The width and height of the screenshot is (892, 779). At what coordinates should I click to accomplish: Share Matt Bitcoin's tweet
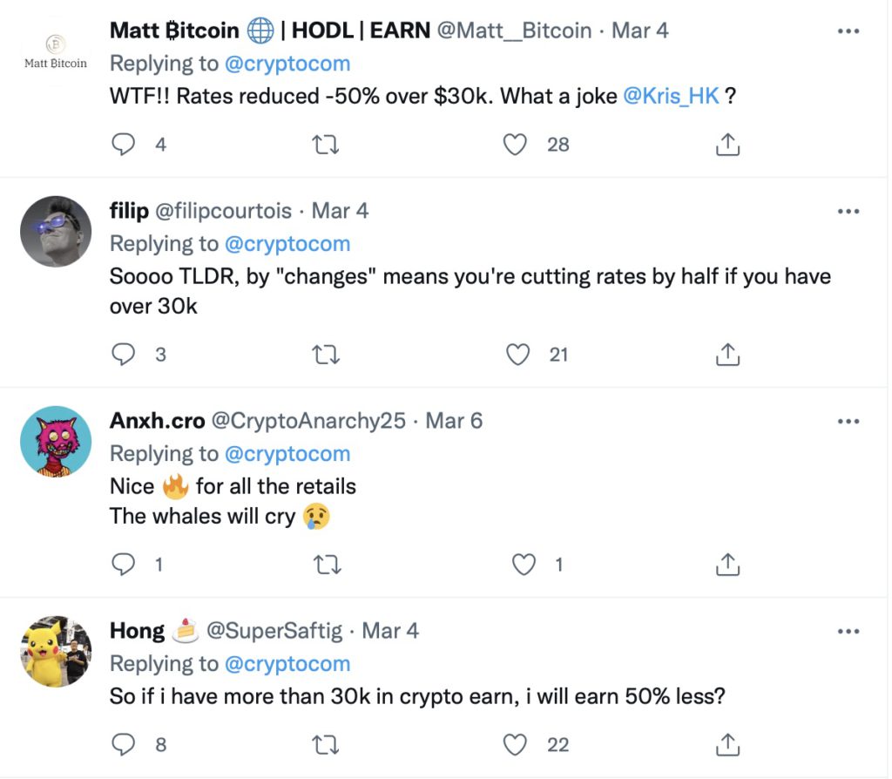(727, 145)
